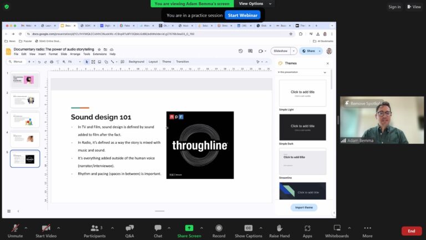The image size is (426, 240).
Task: Collapse 'In this presentation' themes section
Action: [325, 72]
